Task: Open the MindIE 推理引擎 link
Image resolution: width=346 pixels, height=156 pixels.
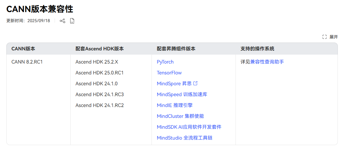Action: pos(175,105)
